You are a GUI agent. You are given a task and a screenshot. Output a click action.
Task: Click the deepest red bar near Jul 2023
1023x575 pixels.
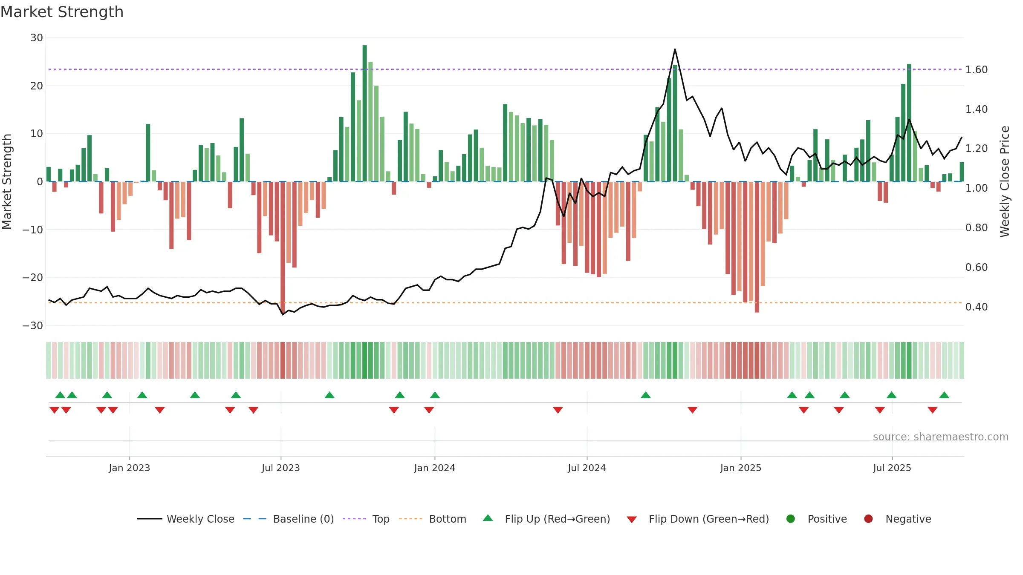tap(283, 247)
